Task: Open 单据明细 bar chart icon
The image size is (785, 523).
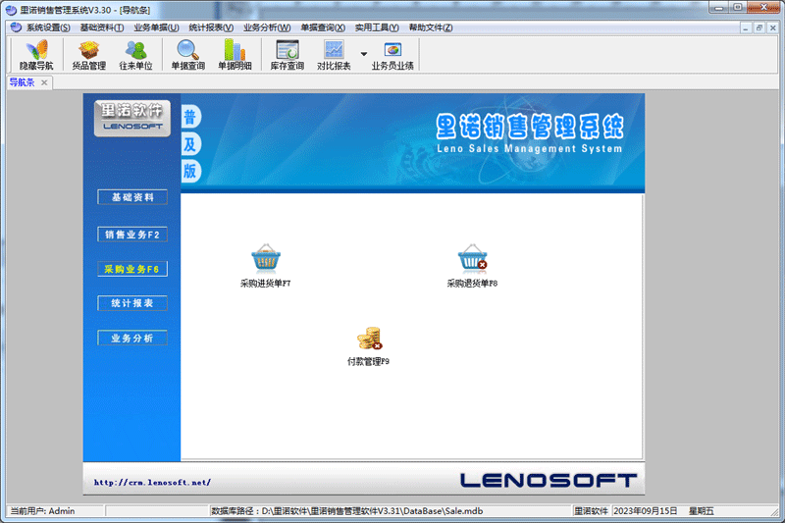Action: [x=235, y=55]
